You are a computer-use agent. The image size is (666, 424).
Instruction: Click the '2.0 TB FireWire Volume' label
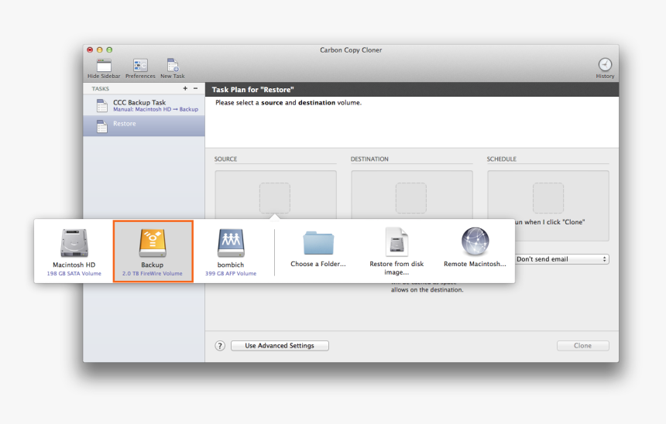click(153, 273)
